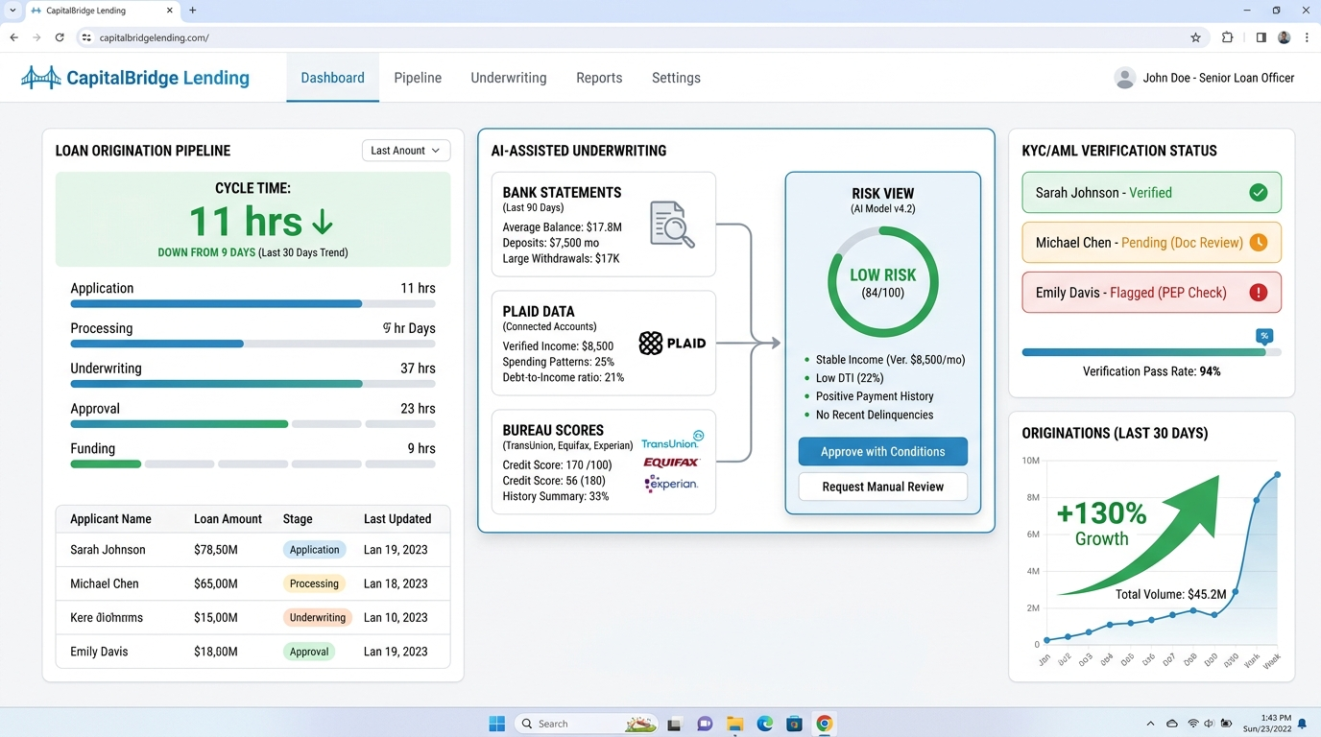Open the taskbar chat app icon
The height and width of the screenshot is (737, 1321).
[705, 724]
